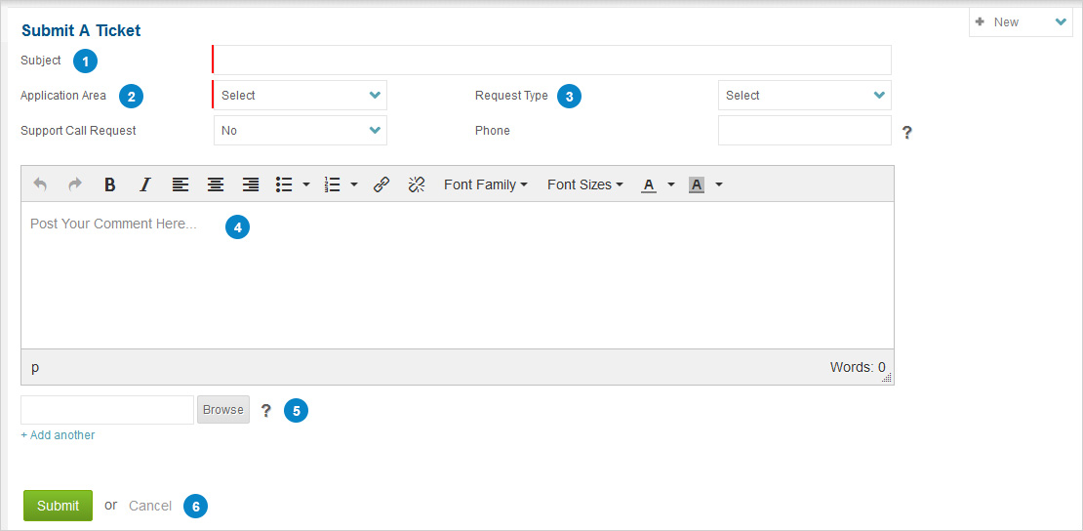
Task: Click in the comment editor text area
Action: (458, 275)
